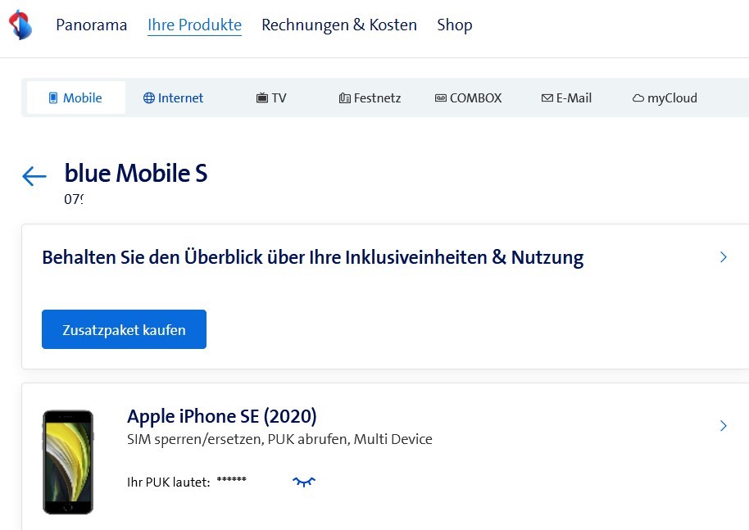
Task: Click the Internet globe icon
Action: [x=148, y=98]
